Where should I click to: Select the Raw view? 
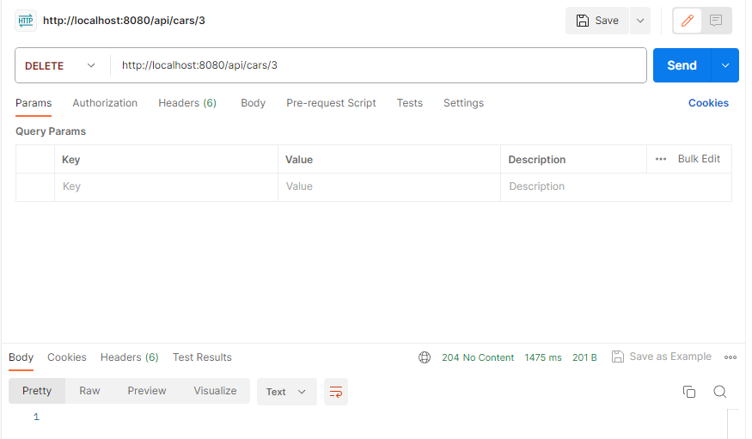coord(89,391)
